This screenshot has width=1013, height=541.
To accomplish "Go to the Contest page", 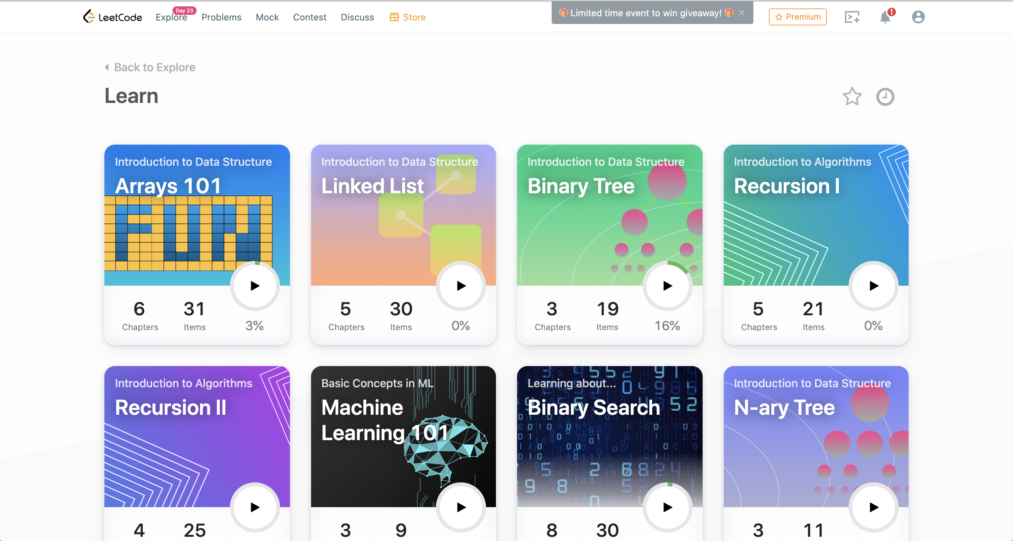I will point(309,17).
